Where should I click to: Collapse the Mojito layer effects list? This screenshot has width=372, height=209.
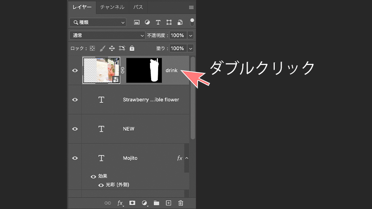(x=187, y=158)
